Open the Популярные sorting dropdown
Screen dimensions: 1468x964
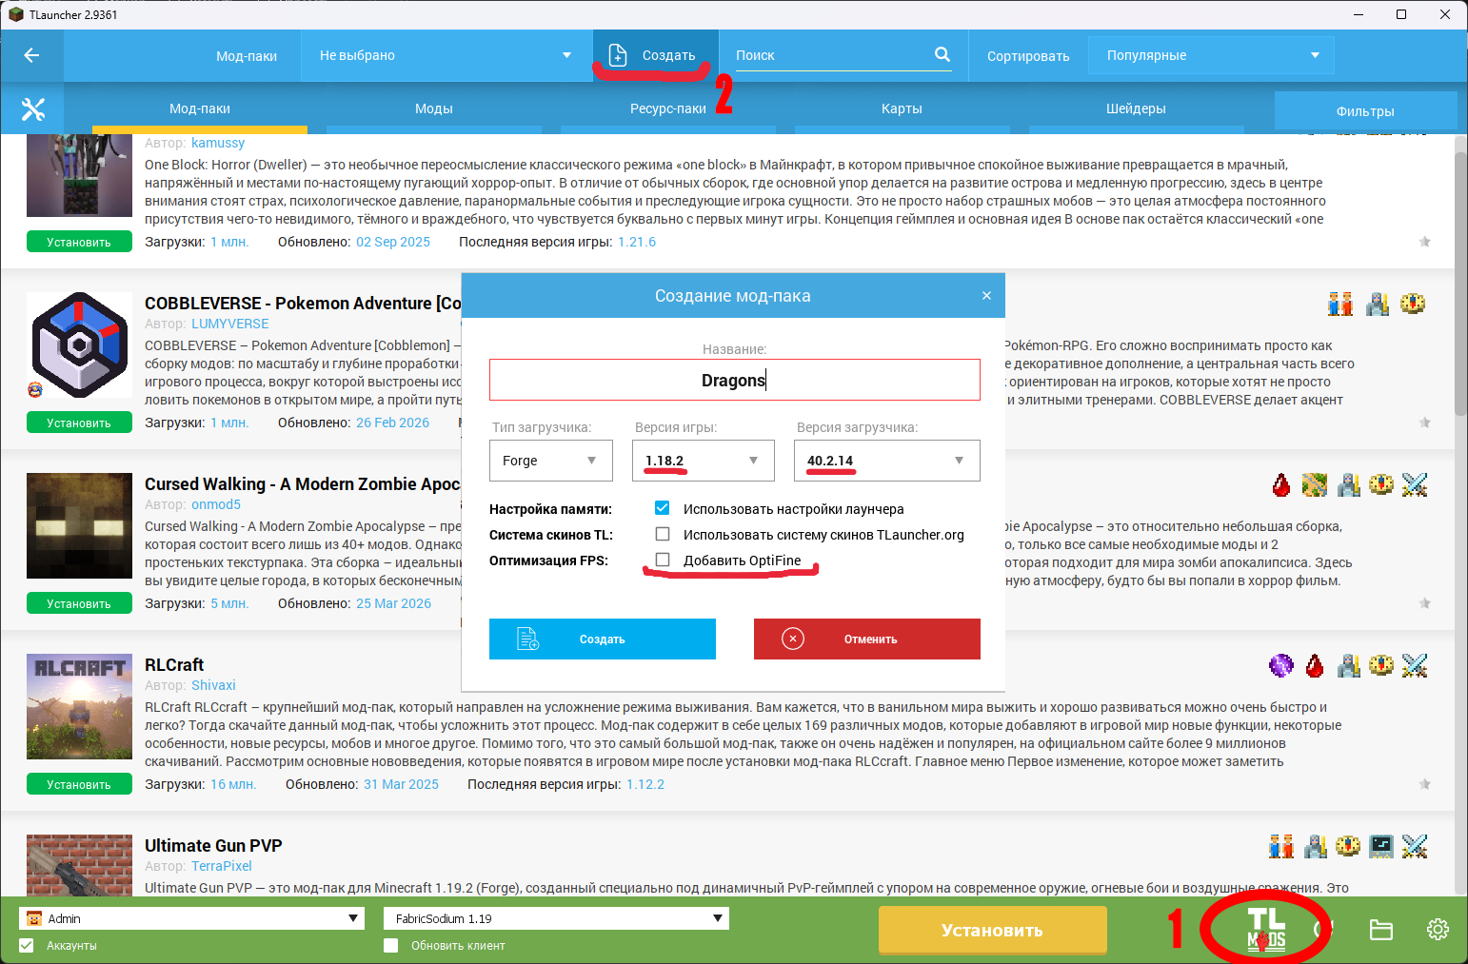1211,55
